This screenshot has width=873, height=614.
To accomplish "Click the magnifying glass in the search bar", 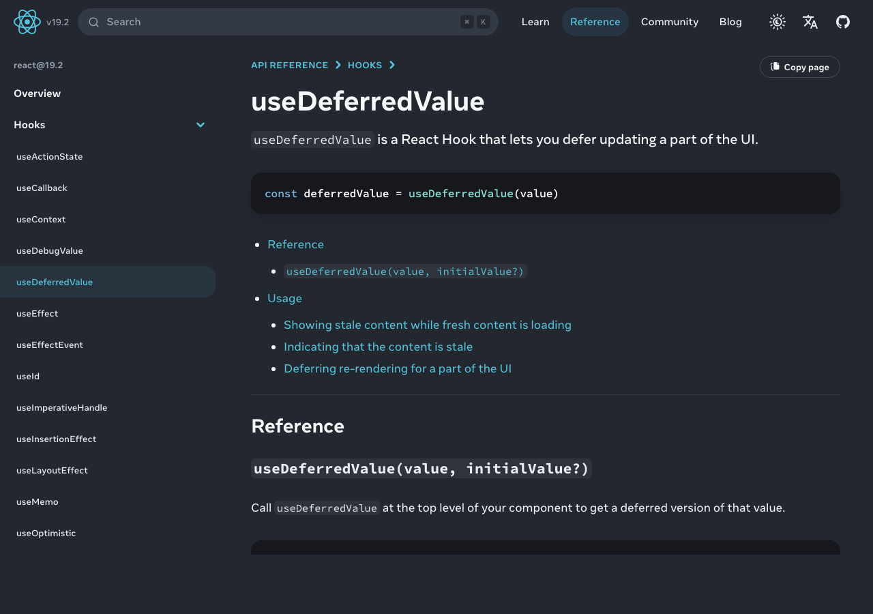I will 93,22.
